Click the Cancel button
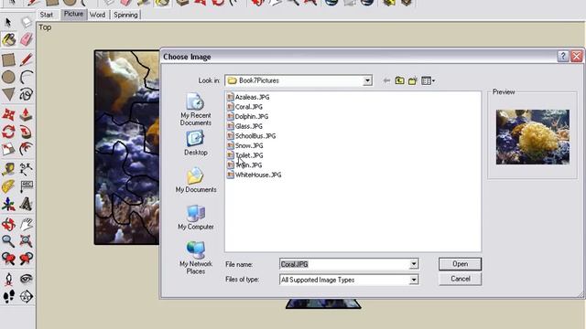 pos(460,279)
